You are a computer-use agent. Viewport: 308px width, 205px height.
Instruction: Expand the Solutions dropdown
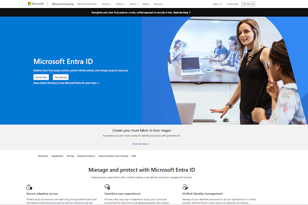click(x=106, y=4)
